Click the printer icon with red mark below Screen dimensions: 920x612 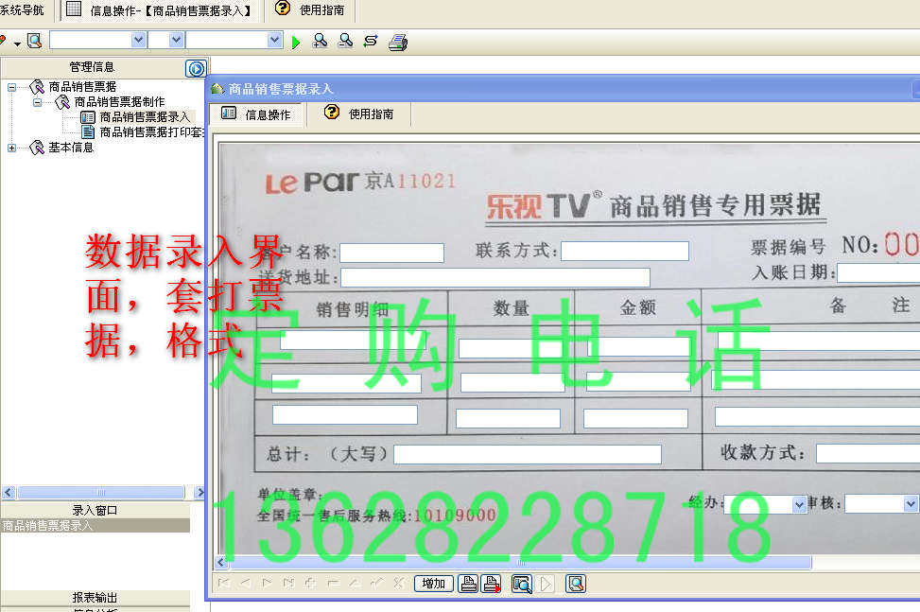tap(491, 584)
